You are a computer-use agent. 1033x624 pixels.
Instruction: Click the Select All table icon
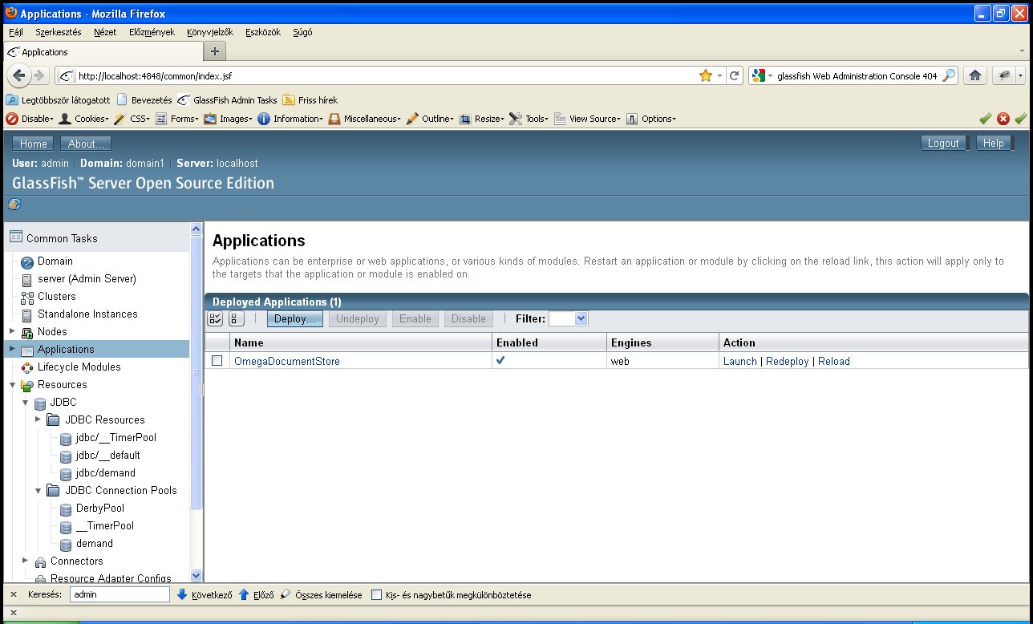pos(215,318)
